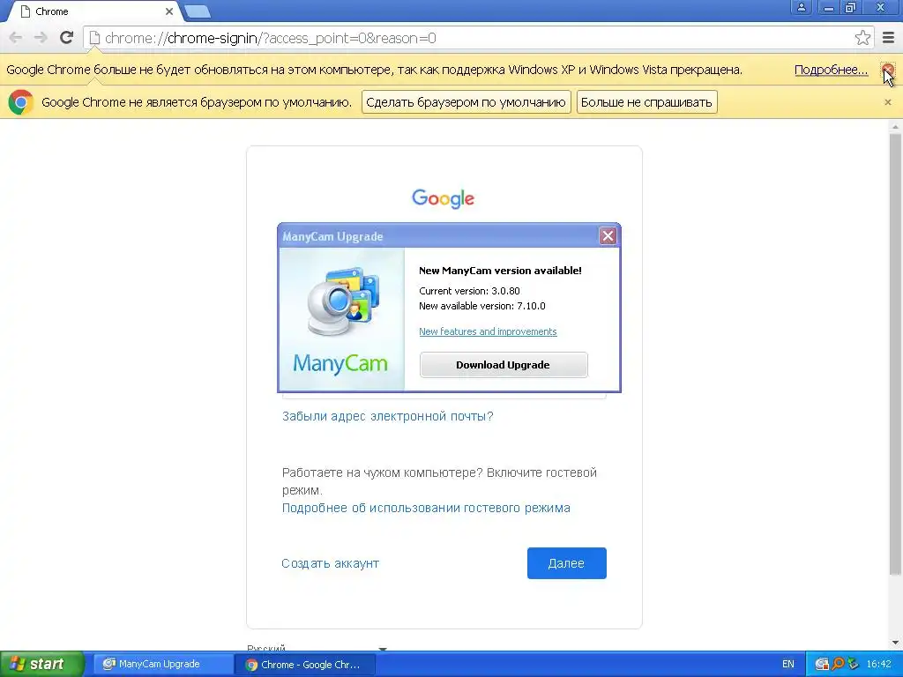
Task: Click 'New ManyCam version available!' heading
Action: tap(500, 271)
